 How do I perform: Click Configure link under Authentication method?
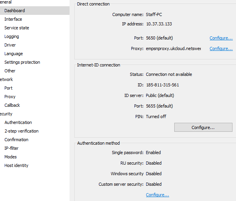[157, 195]
